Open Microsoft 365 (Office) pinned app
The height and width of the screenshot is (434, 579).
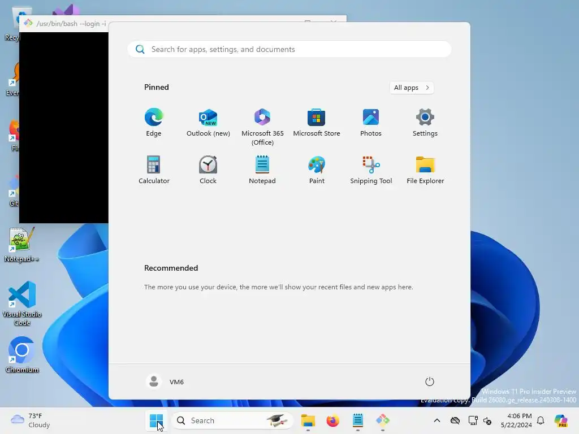pos(262,127)
